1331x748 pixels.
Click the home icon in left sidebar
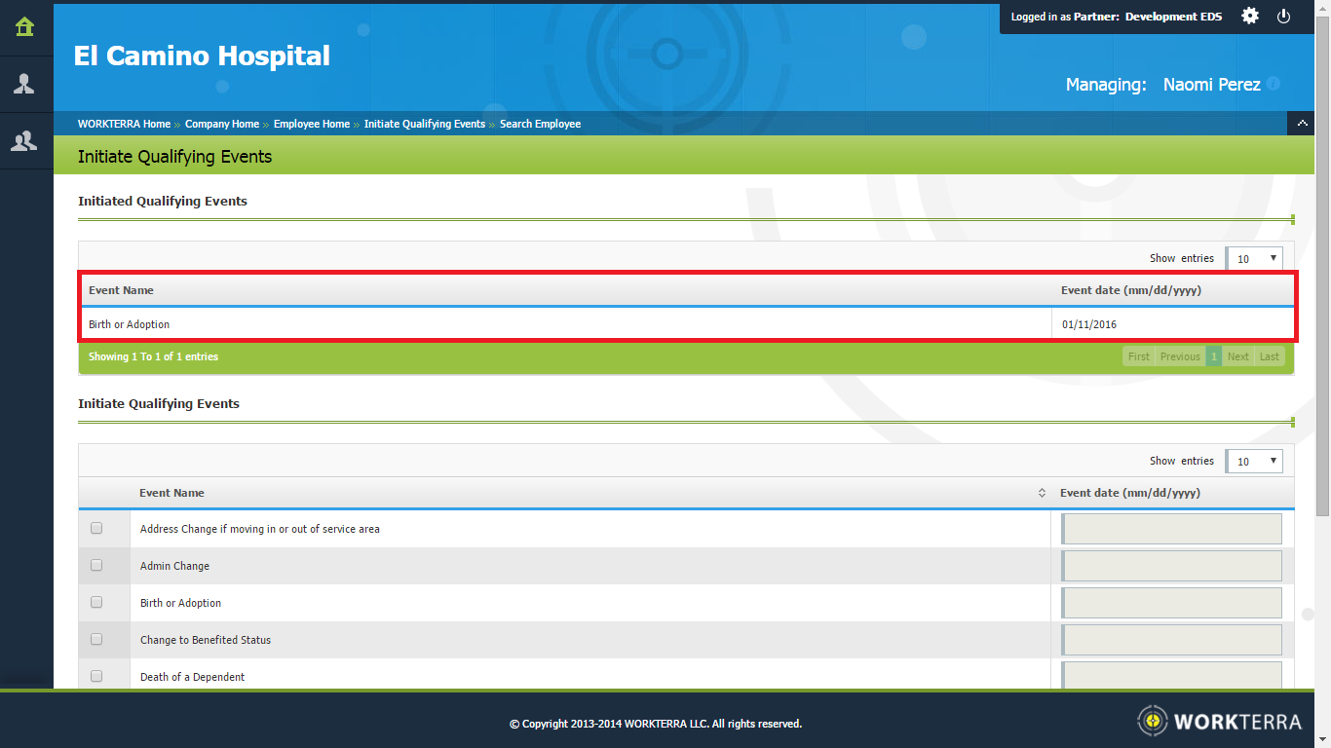[25, 27]
